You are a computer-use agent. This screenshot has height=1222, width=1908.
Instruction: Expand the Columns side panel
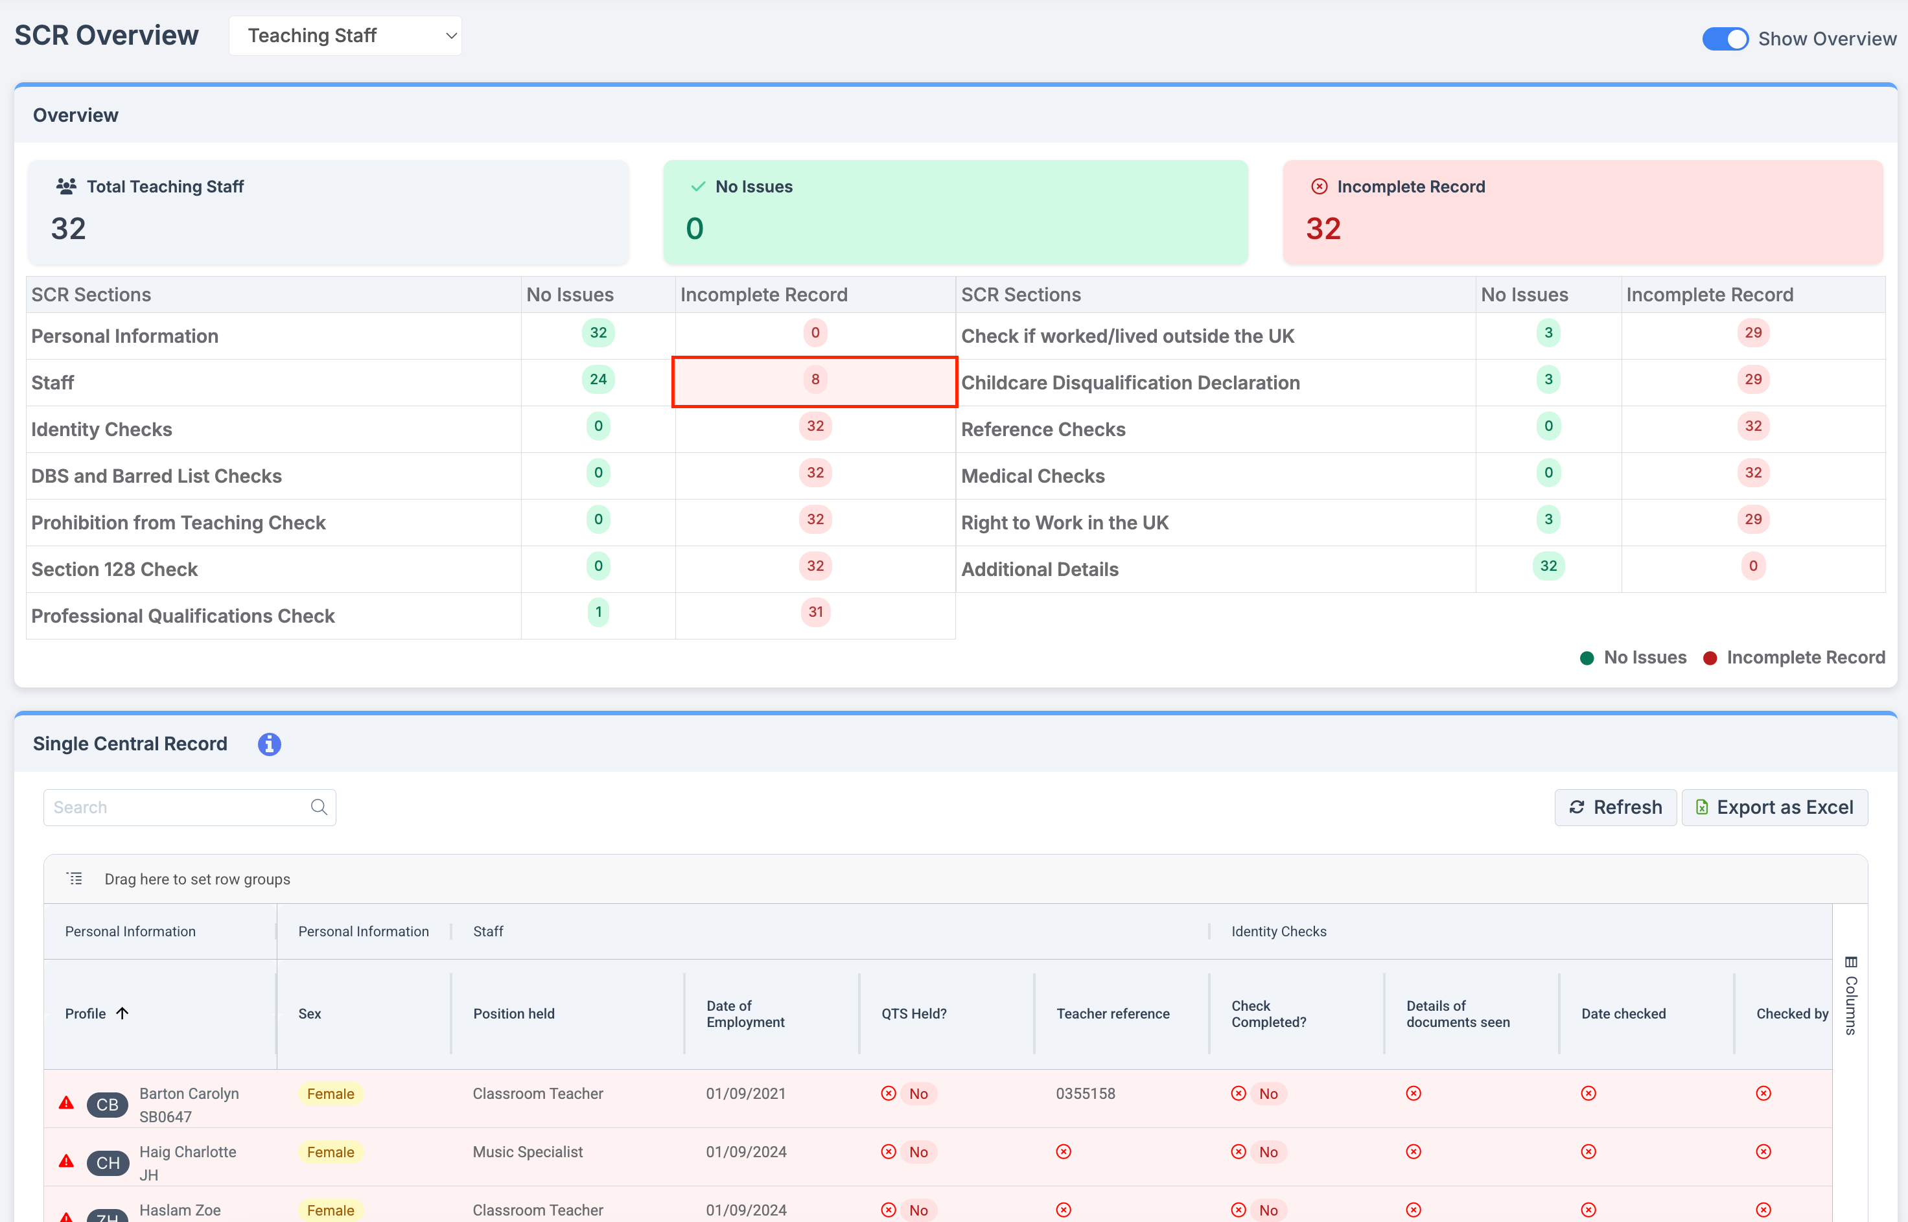coord(1850,996)
